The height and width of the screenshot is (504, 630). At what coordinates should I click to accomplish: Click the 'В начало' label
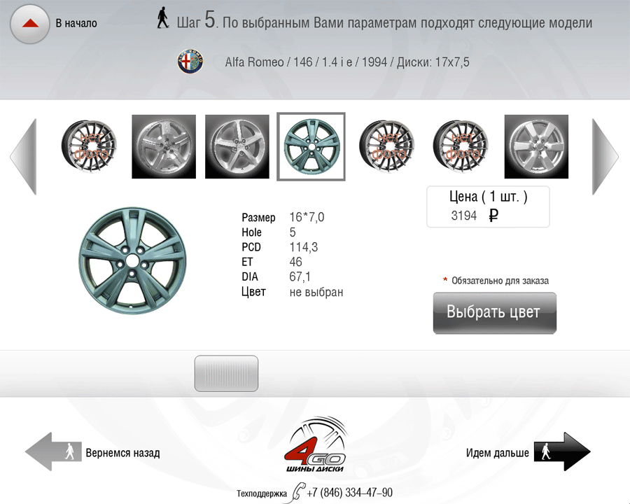[76, 23]
